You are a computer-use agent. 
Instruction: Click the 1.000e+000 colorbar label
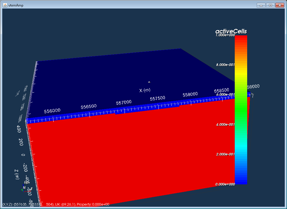pos(225,35)
